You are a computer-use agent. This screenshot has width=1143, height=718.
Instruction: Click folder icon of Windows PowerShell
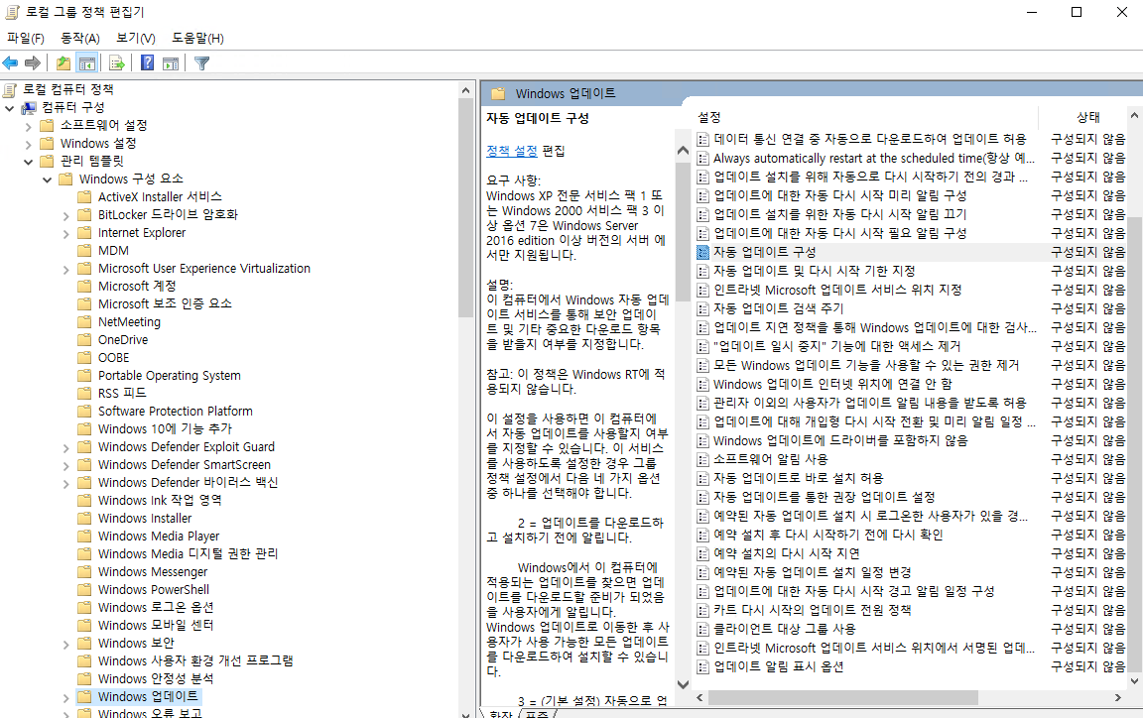pyautogui.click(x=84, y=590)
